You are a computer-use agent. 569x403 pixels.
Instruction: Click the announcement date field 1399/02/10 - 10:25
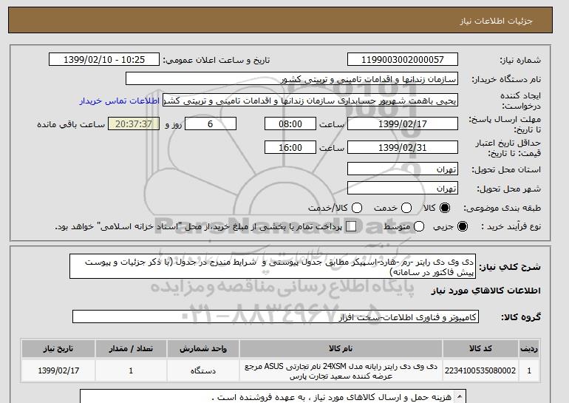[104, 60]
